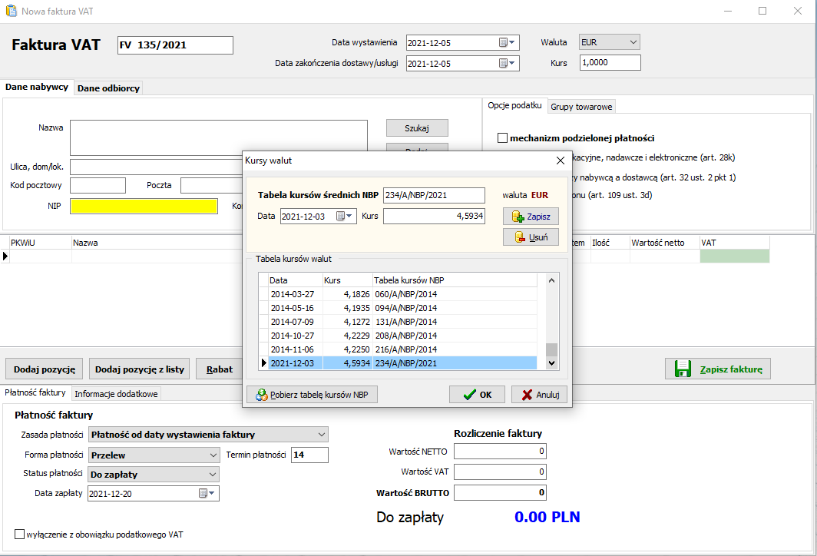Select the highlighted 2021-12-03 rate row
This screenshot has height=556, width=817.
point(399,363)
